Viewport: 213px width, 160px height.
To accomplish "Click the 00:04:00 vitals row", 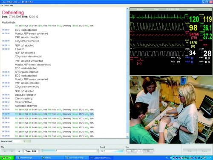I will click(48, 123).
